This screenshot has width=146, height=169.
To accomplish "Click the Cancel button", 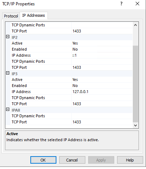I will pyautogui.click(x=72, y=160).
